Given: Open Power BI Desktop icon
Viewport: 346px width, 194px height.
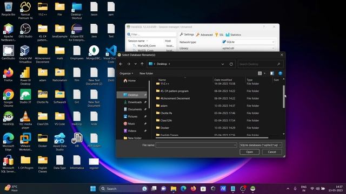Looking at the screenshot, I should pyautogui.click(x=25, y=76).
